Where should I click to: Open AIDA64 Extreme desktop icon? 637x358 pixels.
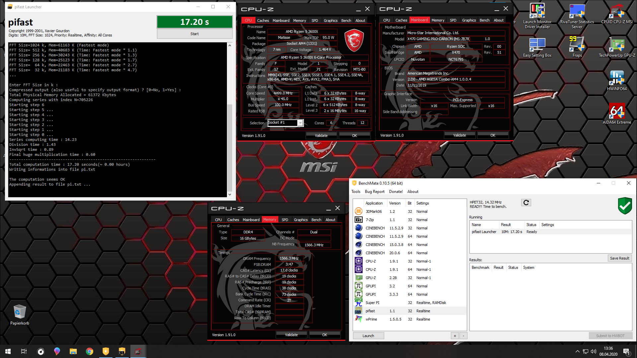[x=617, y=114]
